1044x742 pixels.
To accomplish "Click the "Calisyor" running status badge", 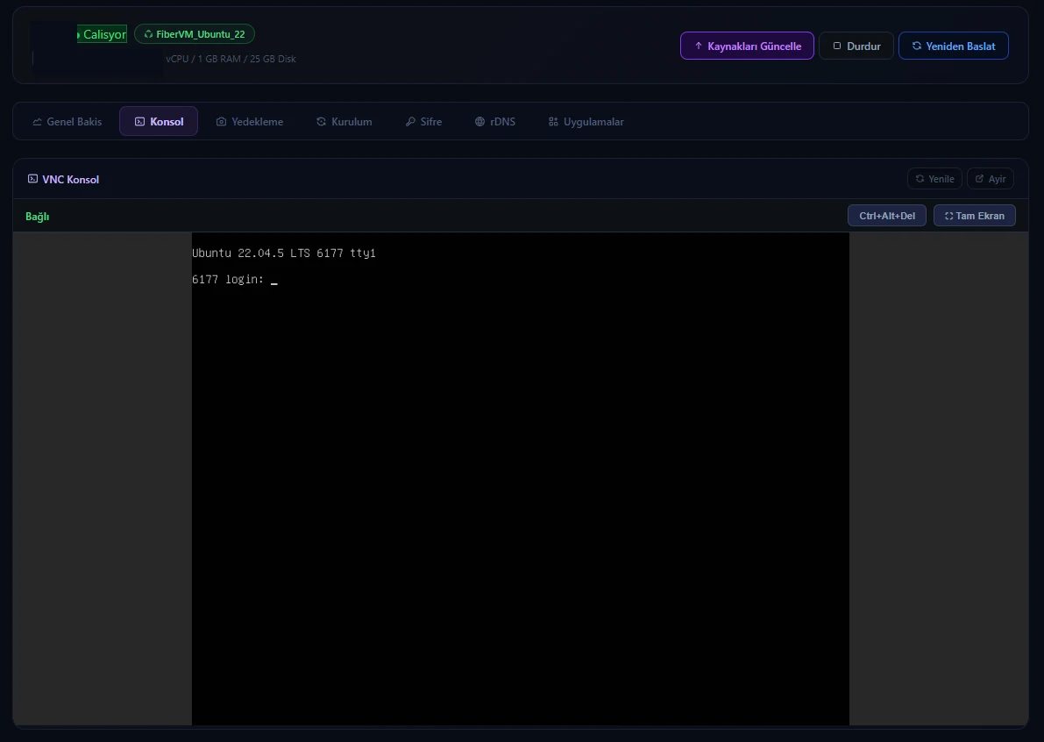I will (x=102, y=34).
